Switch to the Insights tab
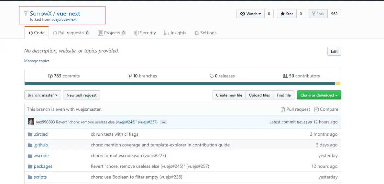The width and height of the screenshot is (384, 184). [175, 33]
